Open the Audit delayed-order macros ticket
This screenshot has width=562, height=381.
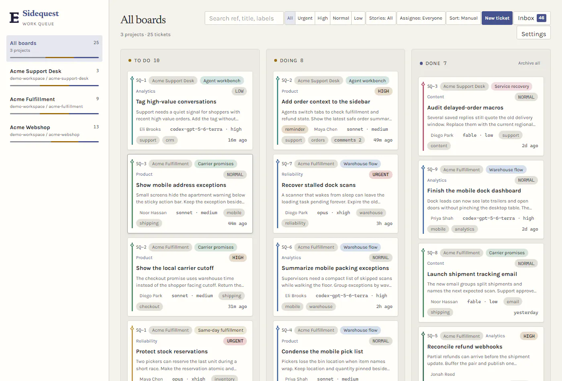[481, 116]
